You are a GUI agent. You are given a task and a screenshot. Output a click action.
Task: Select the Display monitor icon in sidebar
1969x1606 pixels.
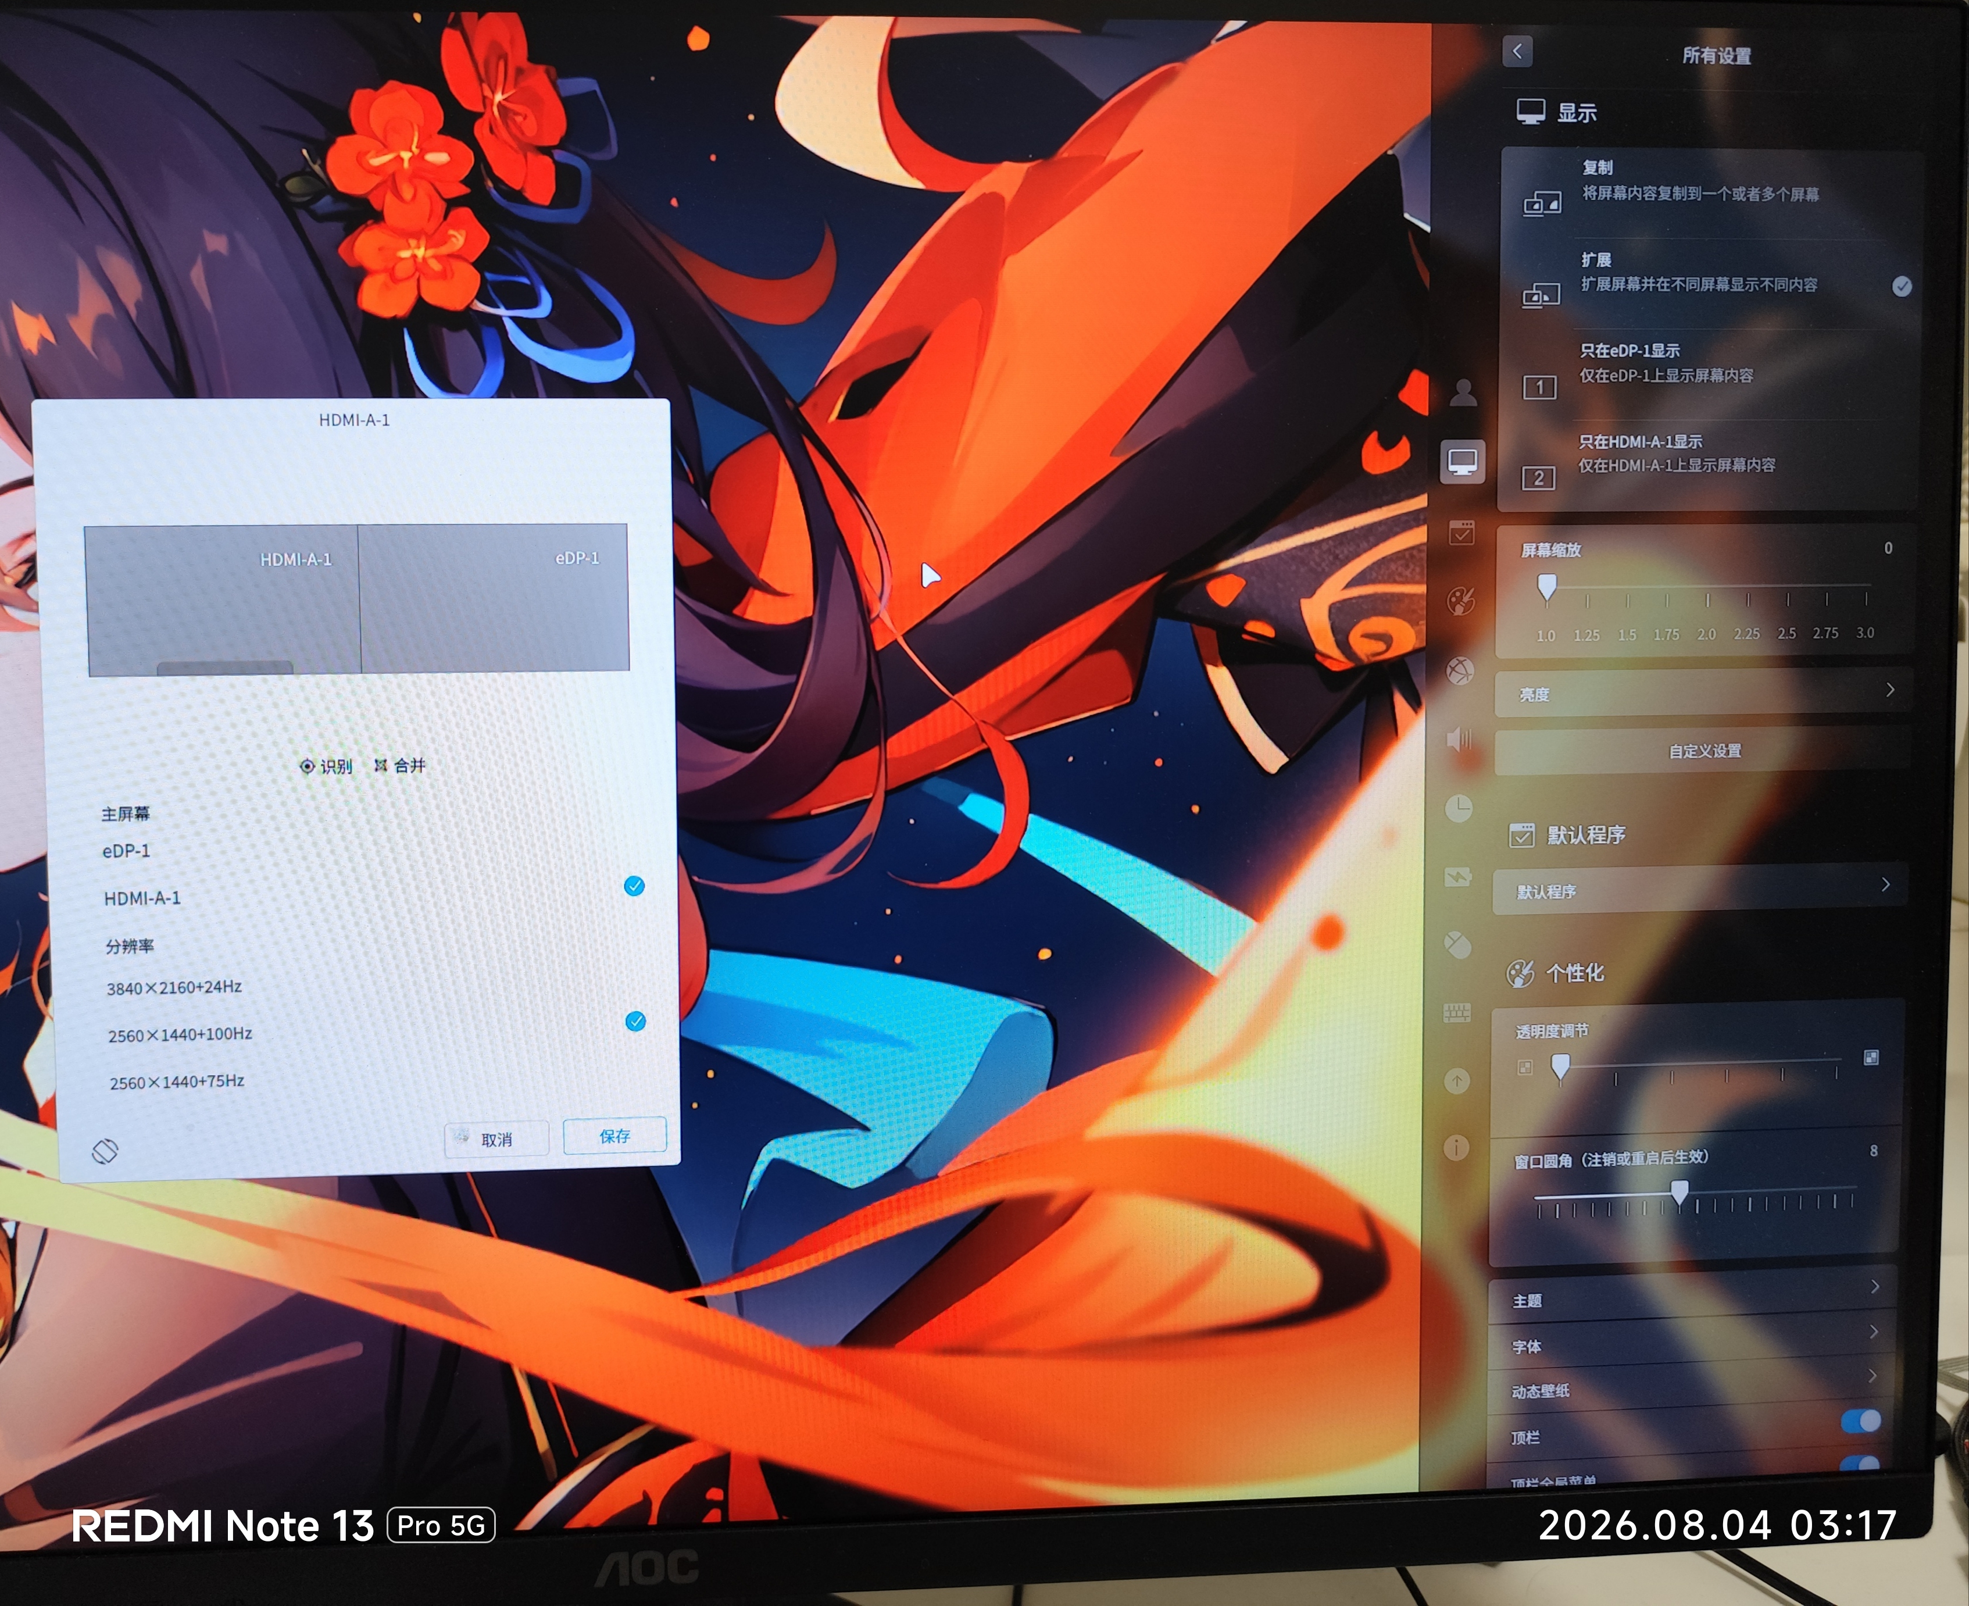1462,461
